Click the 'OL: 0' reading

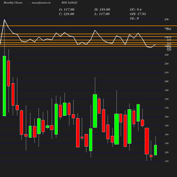coord(134,18)
